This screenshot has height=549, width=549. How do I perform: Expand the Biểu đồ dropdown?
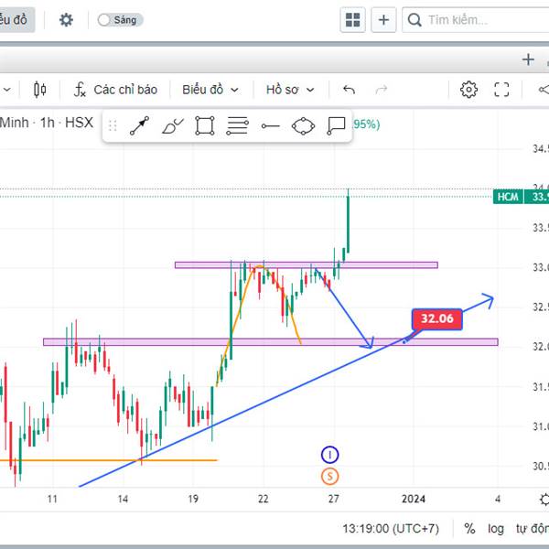(210, 90)
